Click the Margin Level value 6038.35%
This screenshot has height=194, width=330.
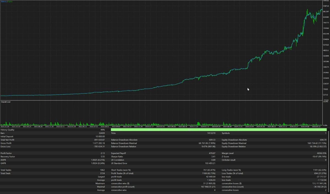[x=322, y=153]
